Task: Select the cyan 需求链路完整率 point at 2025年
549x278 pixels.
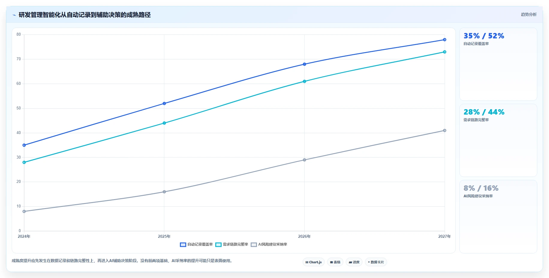Action: (x=164, y=123)
